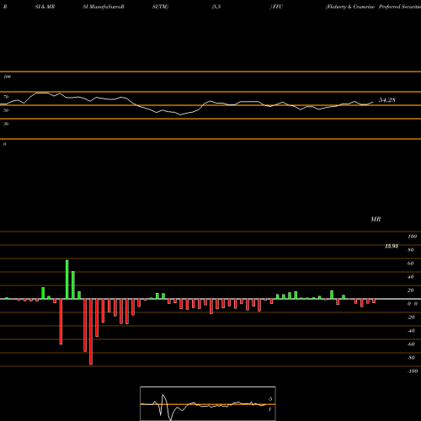
Task: Click the 100 label on RSI axis
Action: pos(7,77)
